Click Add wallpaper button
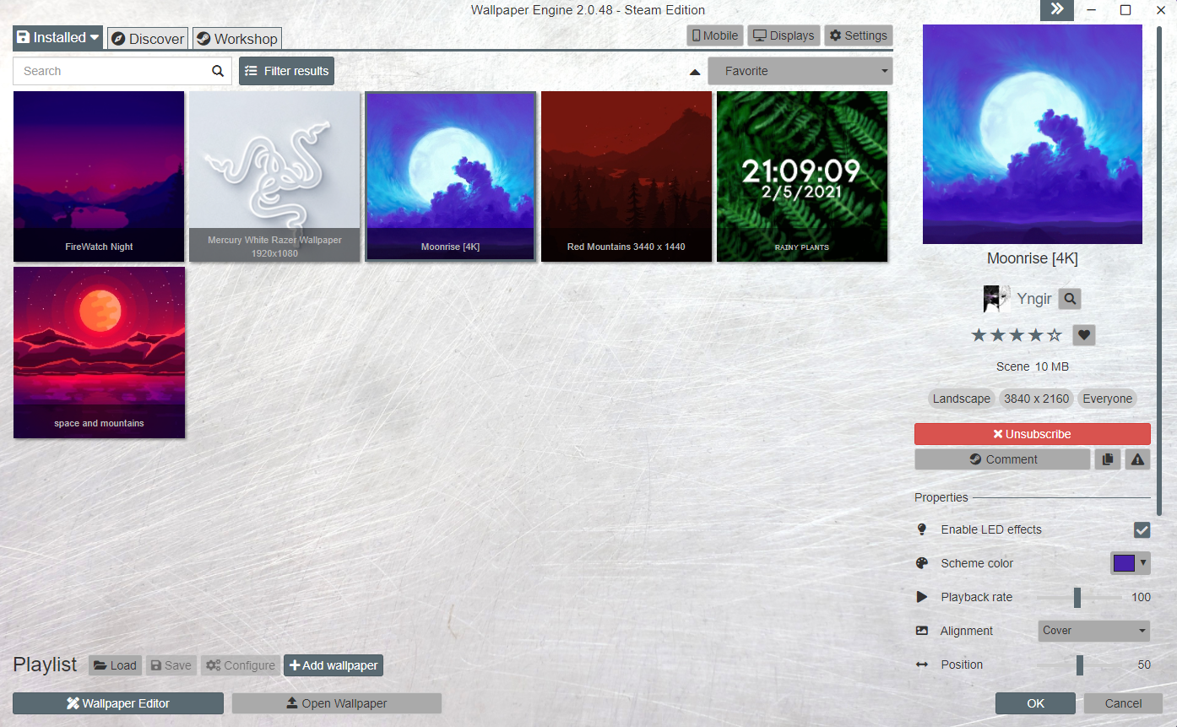The height and width of the screenshot is (727, 1177). pyautogui.click(x=334, y=665)
